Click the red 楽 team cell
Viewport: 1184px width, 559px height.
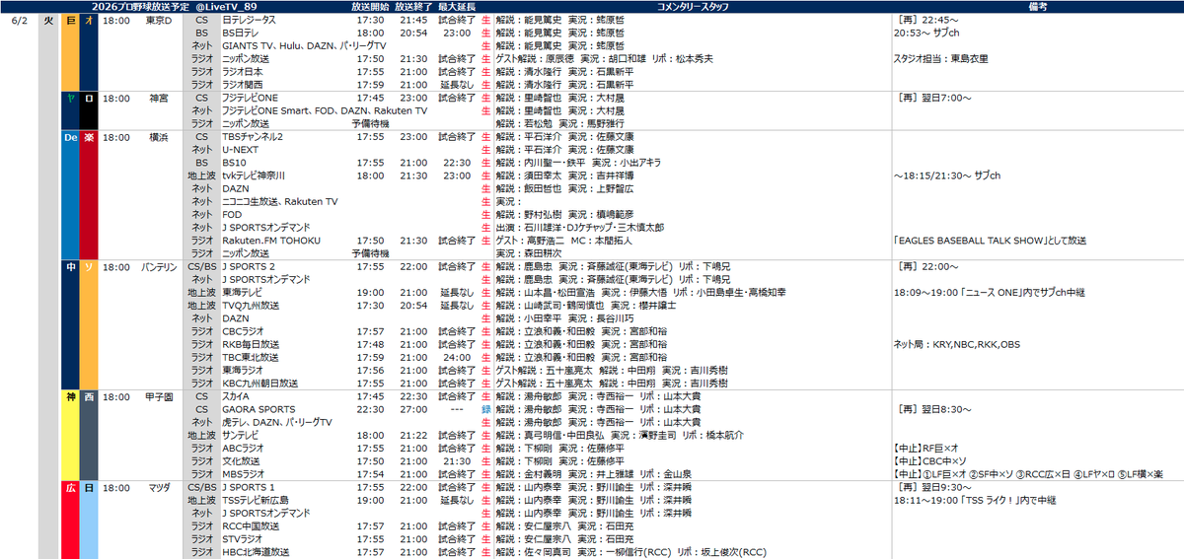[90, 195]
